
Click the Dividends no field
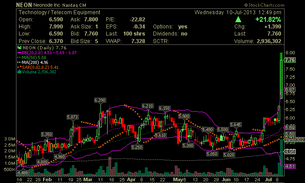(x=170, y=34)
